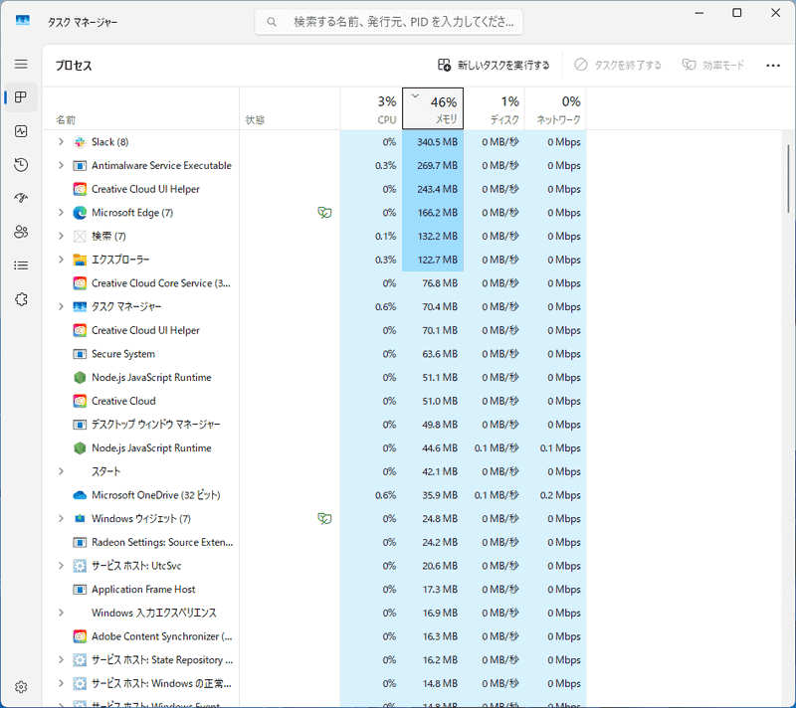Screen dimensions: 796x708
Task: Expand the タスク マネージャー process group
Action: pyautogui.click(x=61, y=306)
